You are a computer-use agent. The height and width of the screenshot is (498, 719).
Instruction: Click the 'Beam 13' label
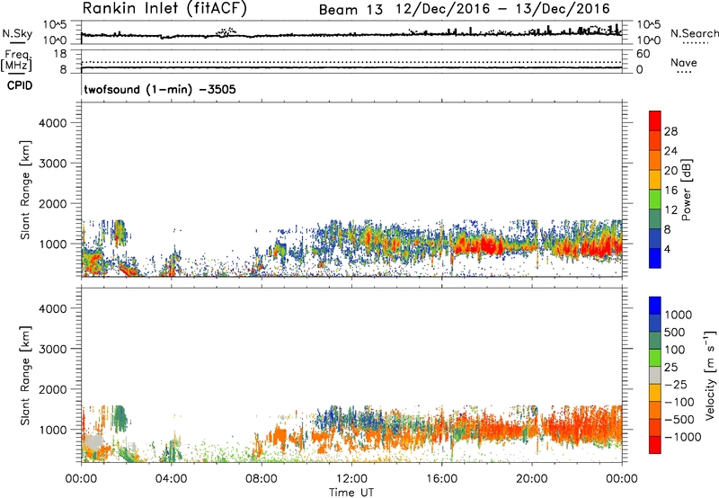pyautogui.click(x=351, y=10)
